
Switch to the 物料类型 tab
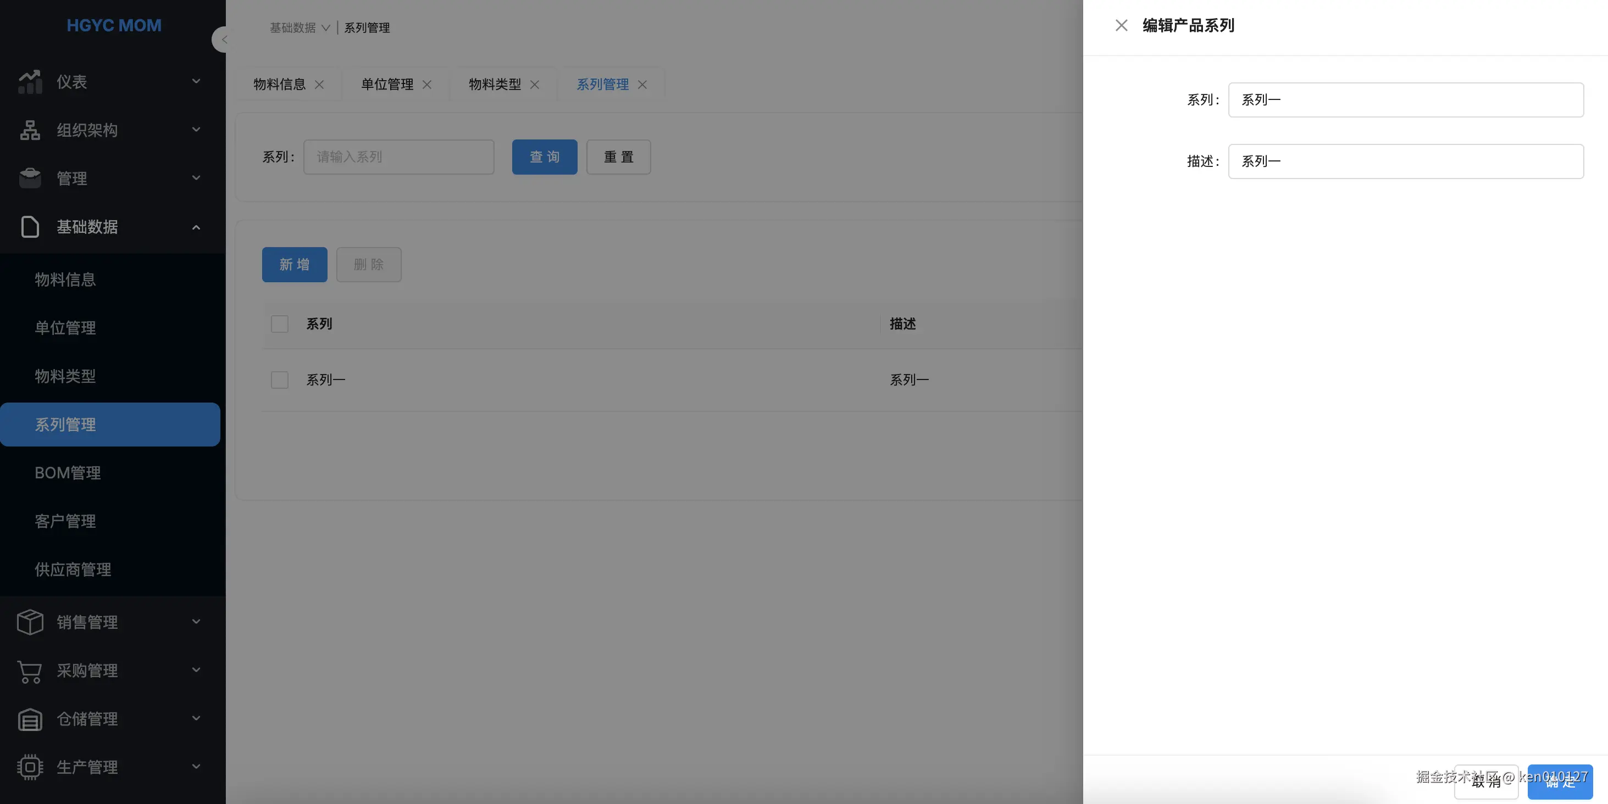pos(495,84)
